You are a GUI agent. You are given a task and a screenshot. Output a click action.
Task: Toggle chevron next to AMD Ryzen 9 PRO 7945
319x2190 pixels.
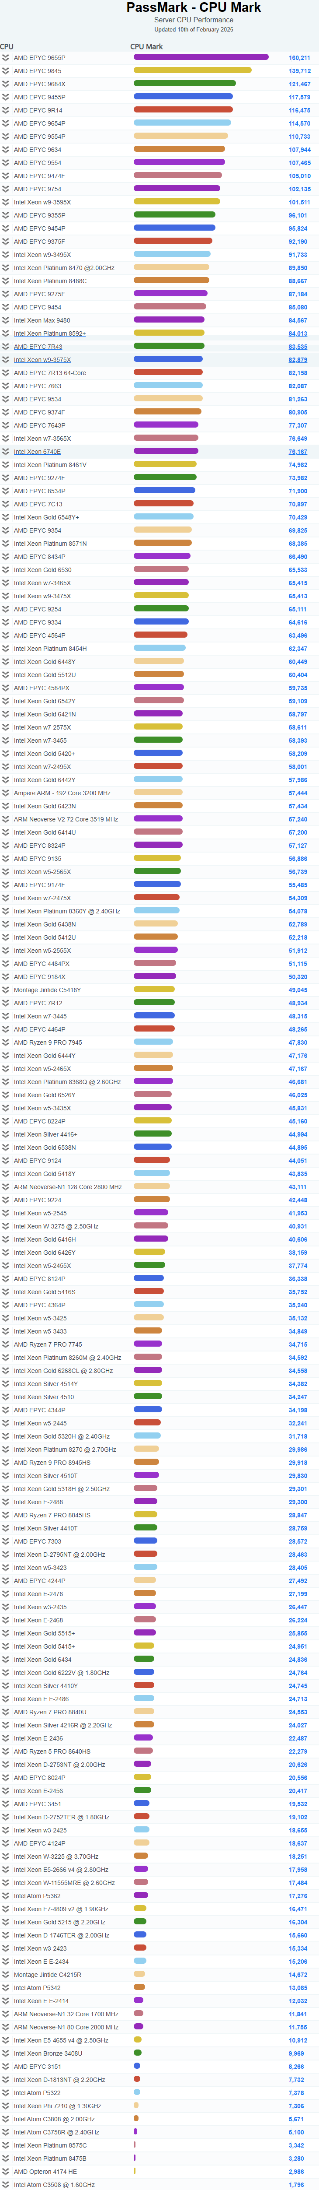click(5, 1042)
